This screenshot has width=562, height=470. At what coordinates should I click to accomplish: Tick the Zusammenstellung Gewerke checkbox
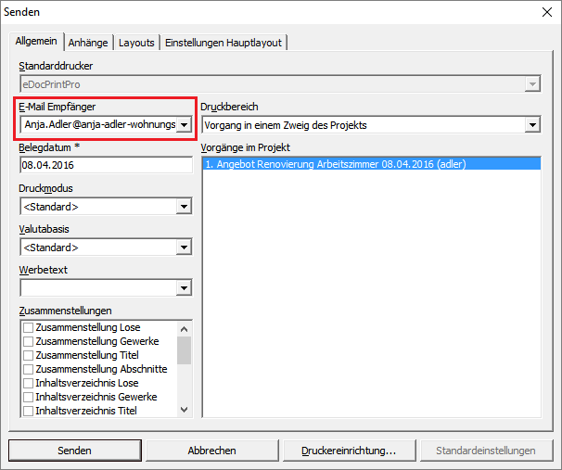point(29,342)
